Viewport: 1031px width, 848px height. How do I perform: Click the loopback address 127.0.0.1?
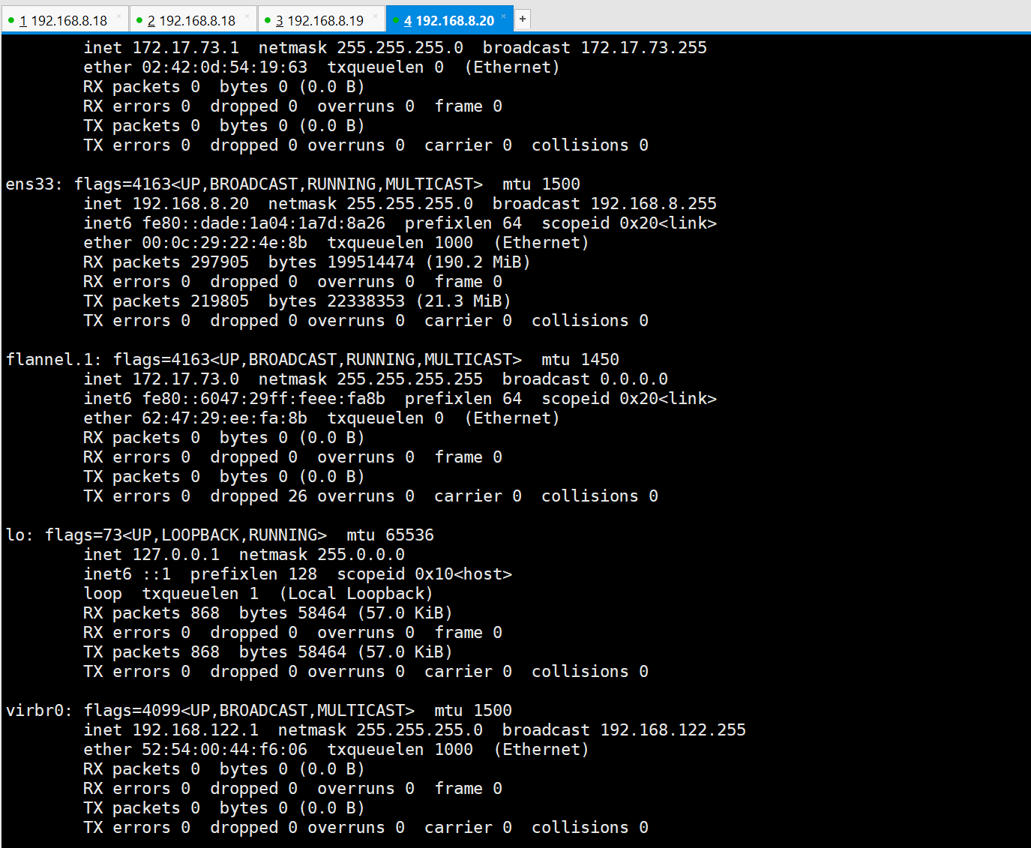click(176, 555)
